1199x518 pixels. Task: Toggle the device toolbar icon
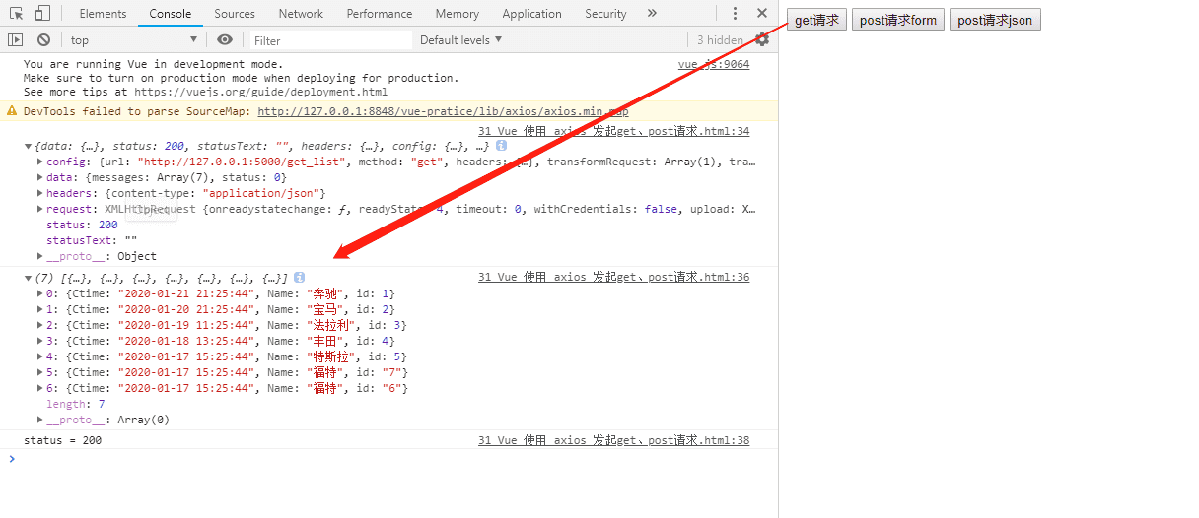42,14
